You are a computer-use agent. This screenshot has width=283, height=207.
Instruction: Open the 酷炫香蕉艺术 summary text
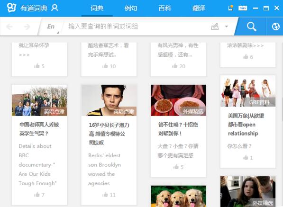tap(109, 50)
